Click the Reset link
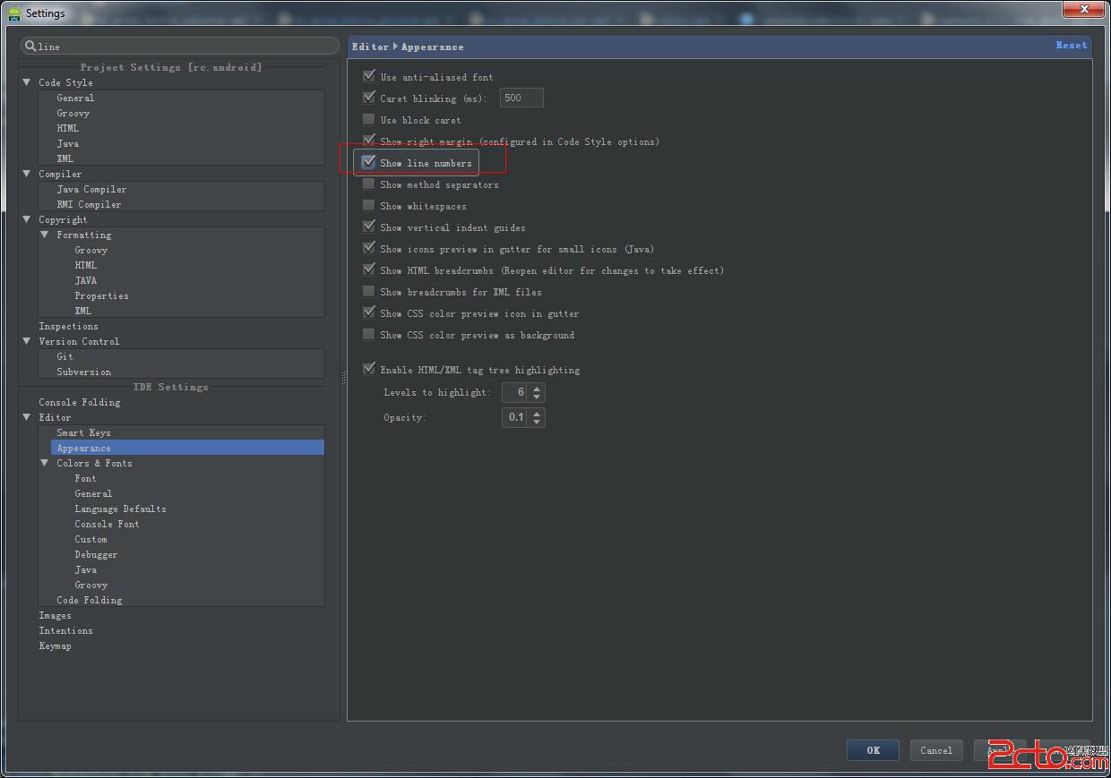The image size is (1111, 778). pos(1071,45)
